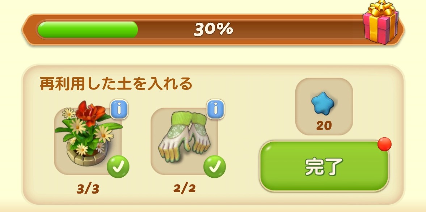This screenshot has height=212, width=426.
Task: Open info for the gardening gloves
Action: coord(216,109)
